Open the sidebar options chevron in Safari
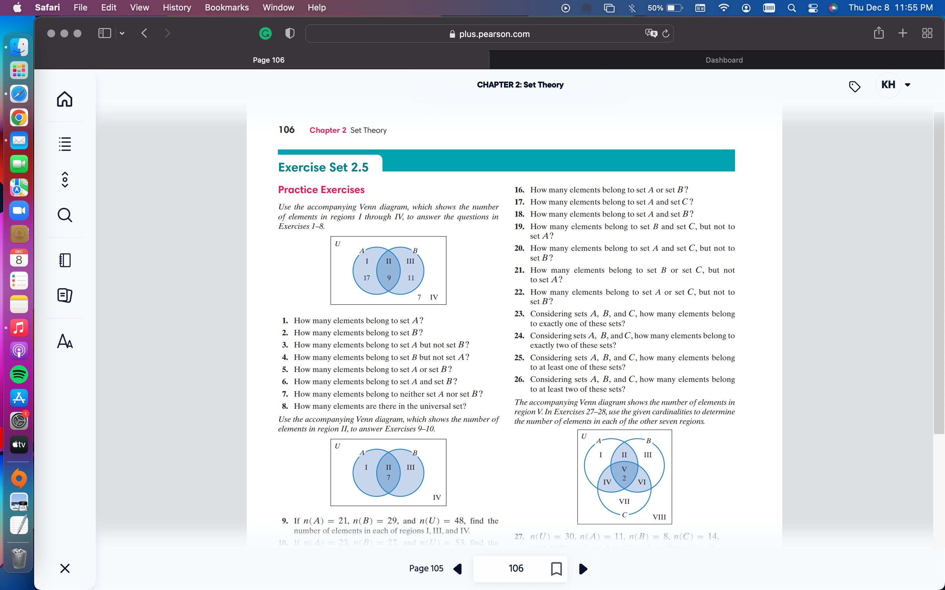This screenshot has height=590, width=945. 122,33
